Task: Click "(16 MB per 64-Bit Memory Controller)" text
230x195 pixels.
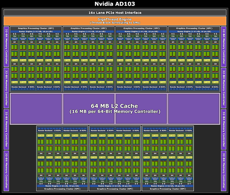Action: [x=115, y=112]
